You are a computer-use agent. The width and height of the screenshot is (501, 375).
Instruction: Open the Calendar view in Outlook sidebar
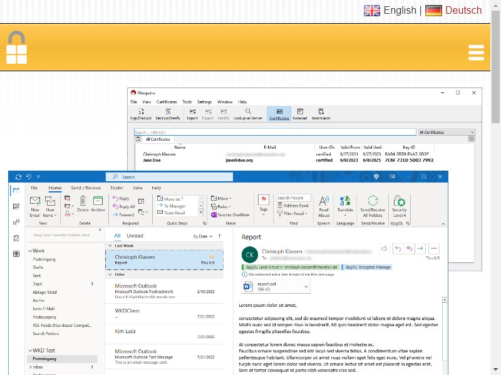pos(16,206)
